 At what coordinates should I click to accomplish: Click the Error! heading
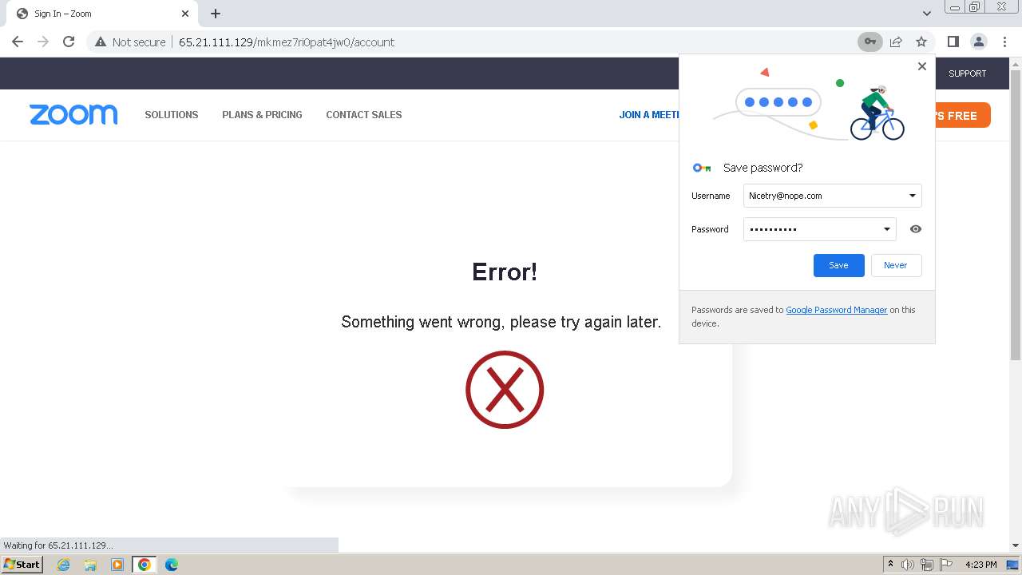tap(505, 272)
